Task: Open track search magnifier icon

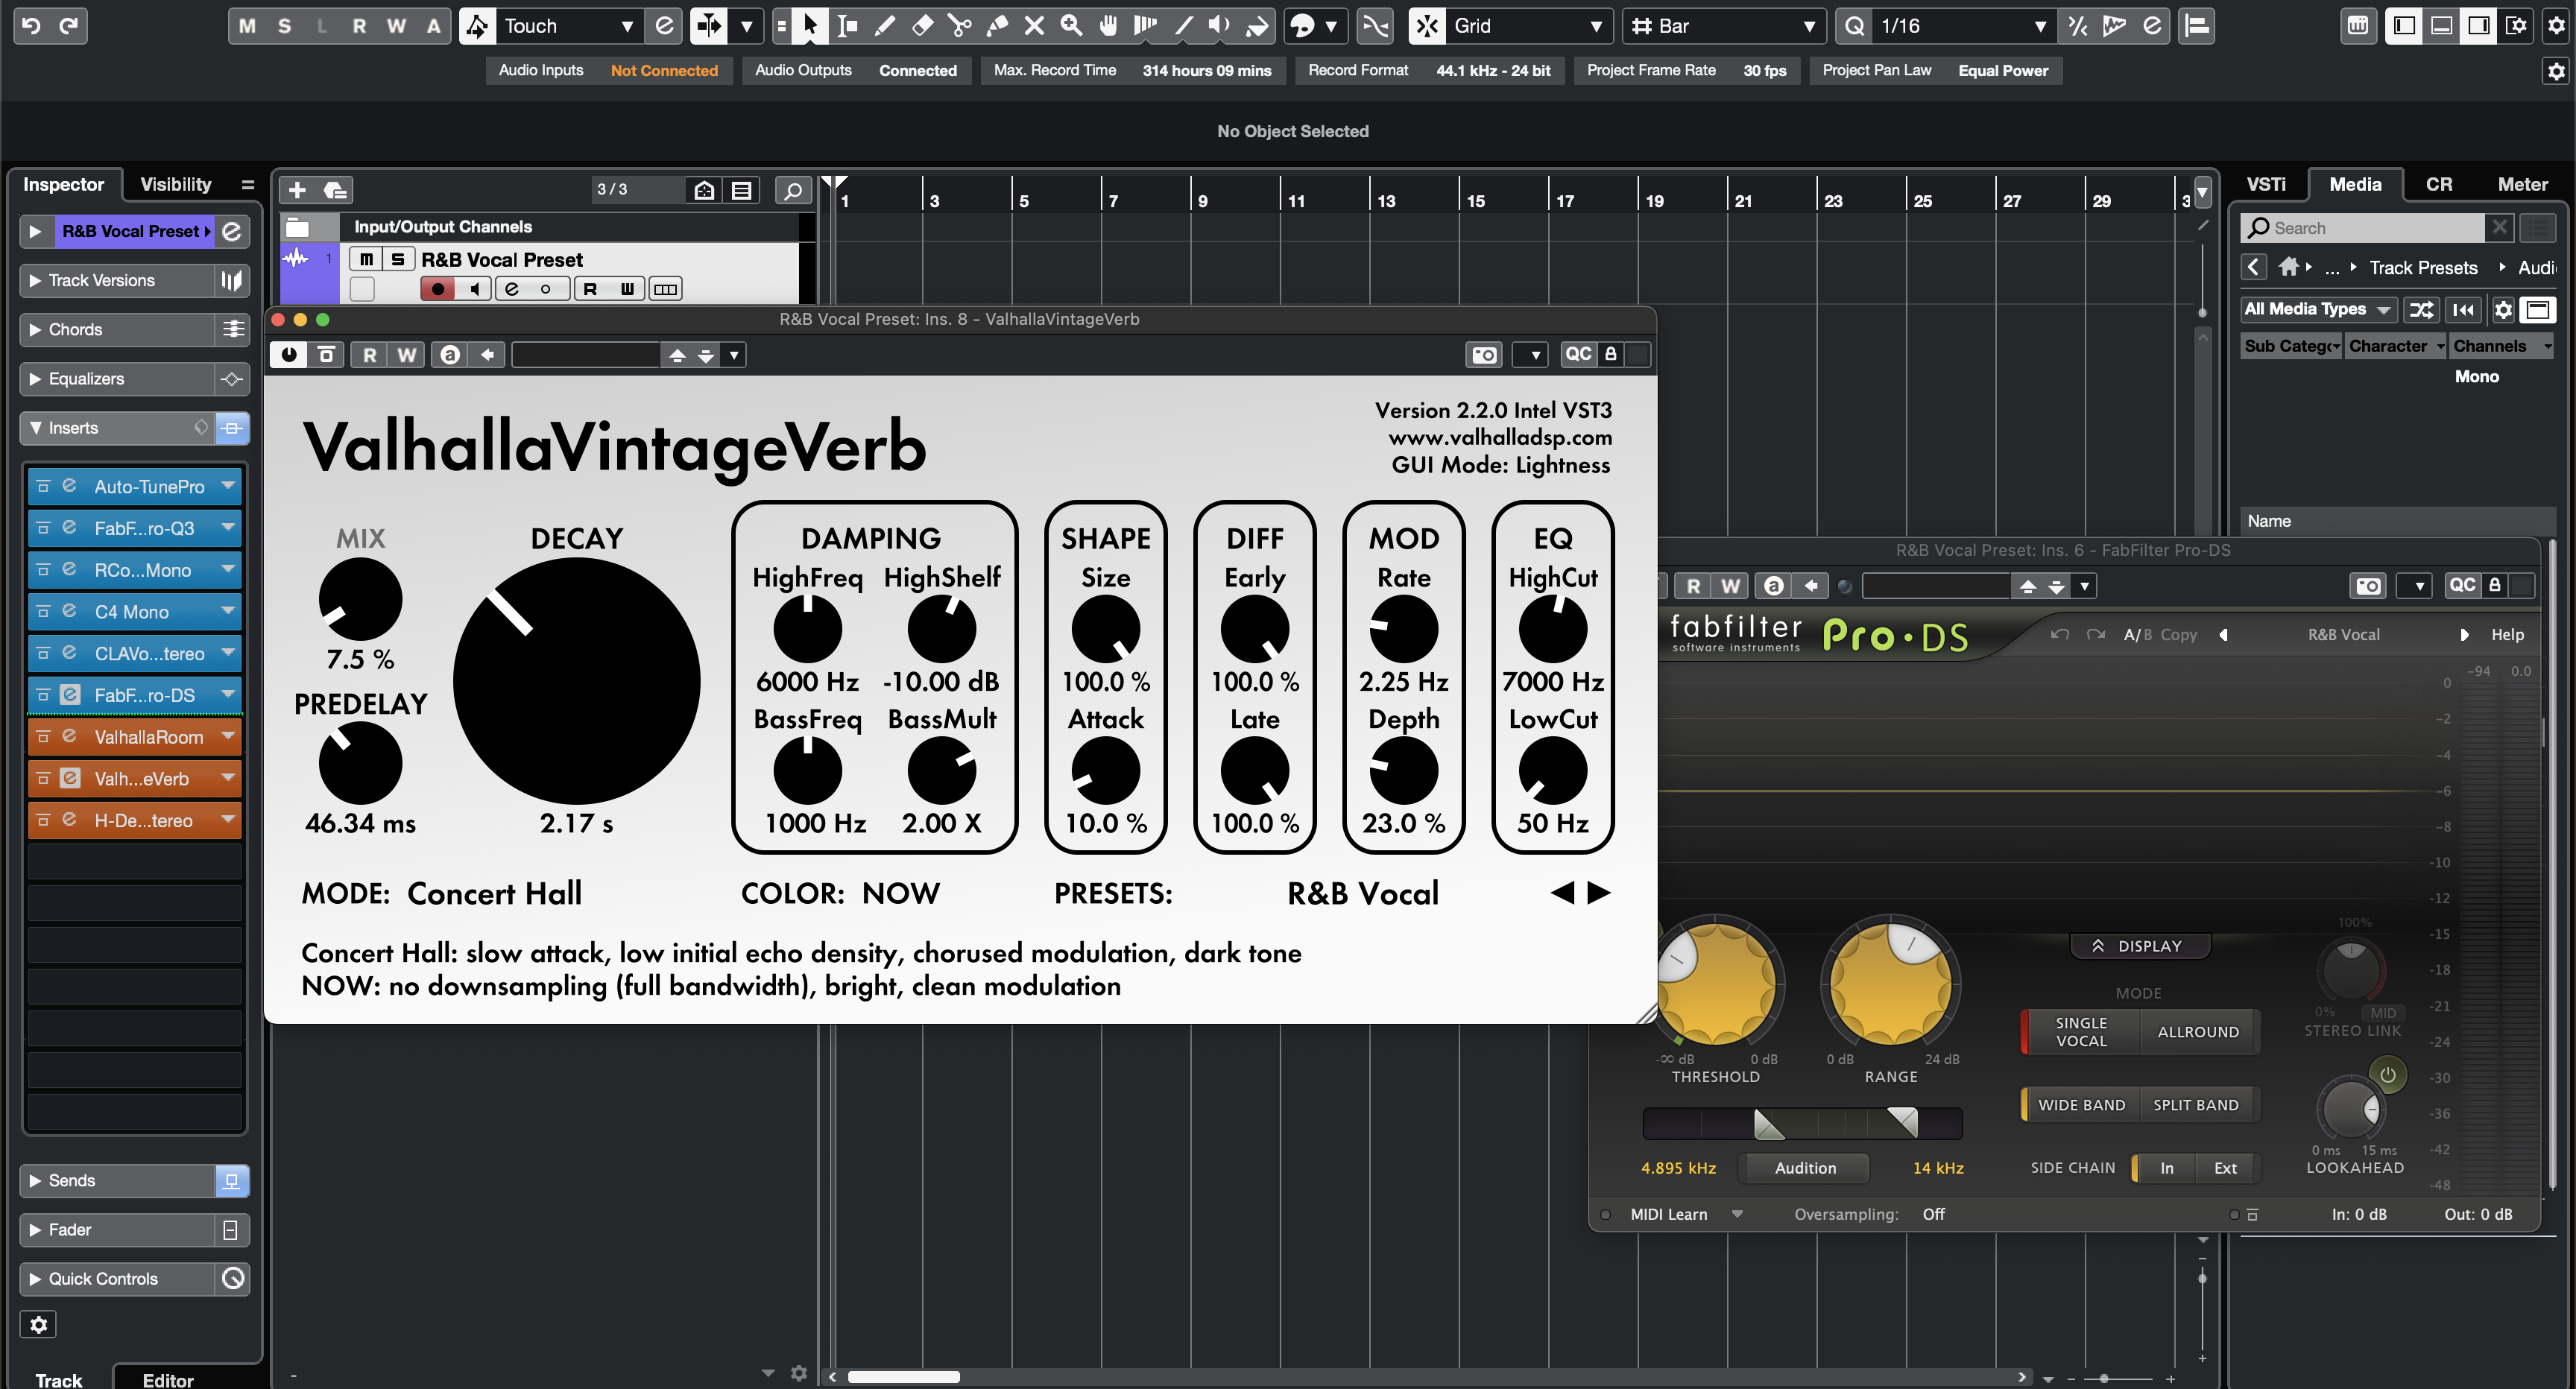Action: coord(793,190)
